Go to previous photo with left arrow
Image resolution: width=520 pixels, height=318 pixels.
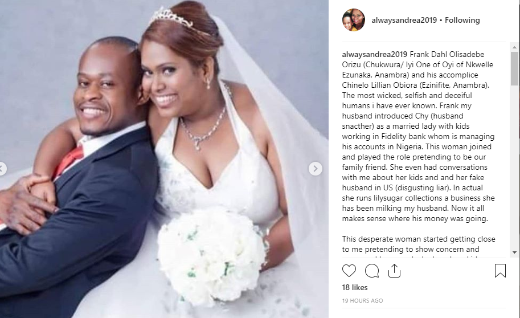pos(2,169)
